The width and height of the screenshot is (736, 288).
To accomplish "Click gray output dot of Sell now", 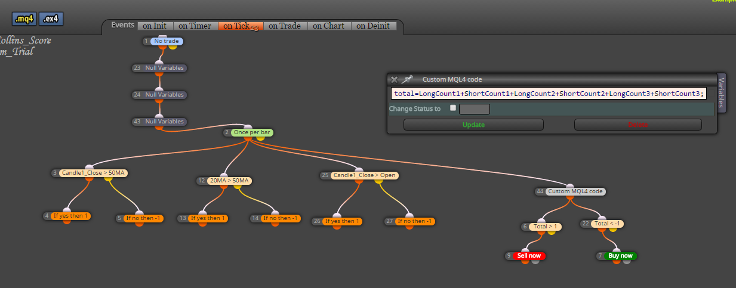I will 535,261.
